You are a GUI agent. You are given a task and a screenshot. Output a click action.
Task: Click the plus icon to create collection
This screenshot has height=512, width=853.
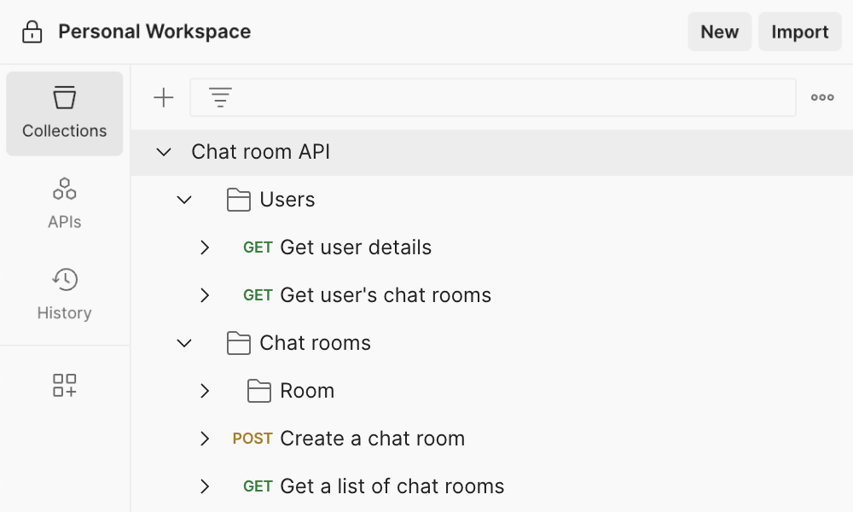click(x=163, y=98)
